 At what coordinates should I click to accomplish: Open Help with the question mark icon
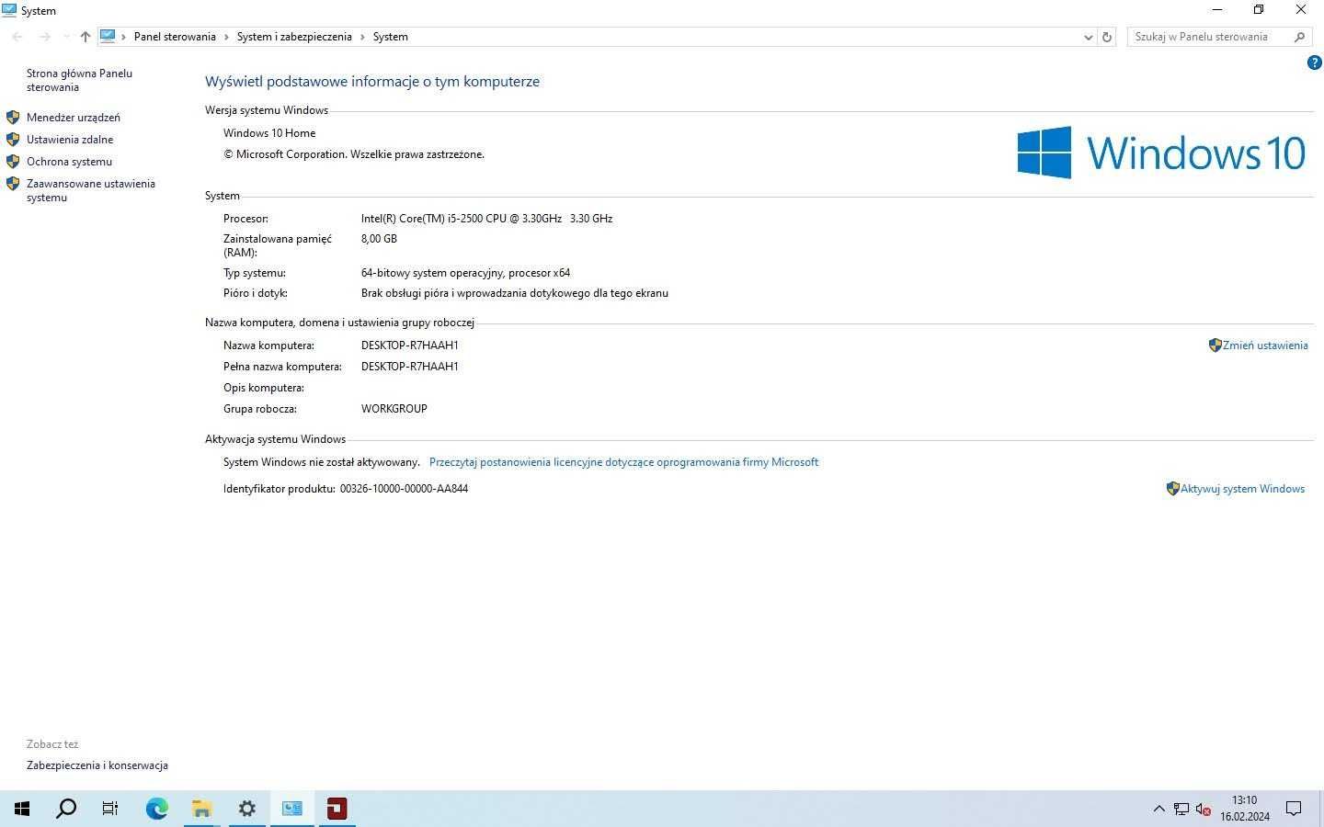click(1314, 62)
